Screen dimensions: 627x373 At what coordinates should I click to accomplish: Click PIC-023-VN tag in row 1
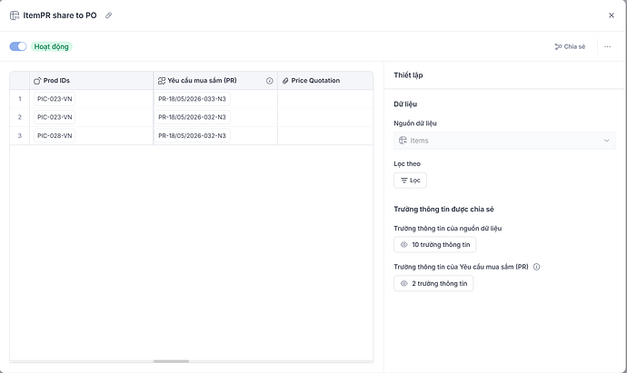pyautogui.click(x=55, y=99)
